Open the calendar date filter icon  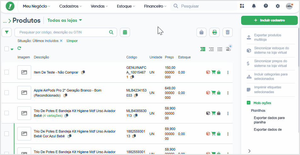125,33
